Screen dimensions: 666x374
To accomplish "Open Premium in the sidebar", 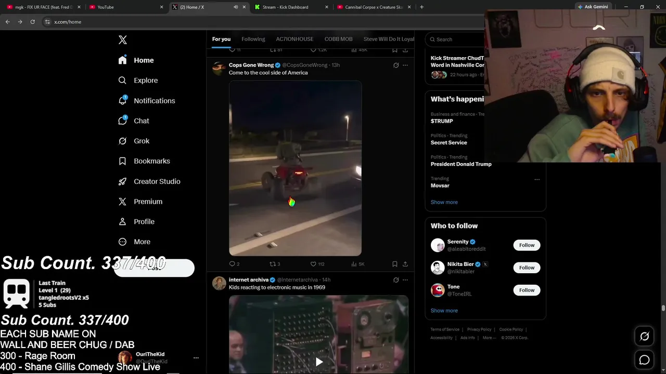I will [140, 202].
